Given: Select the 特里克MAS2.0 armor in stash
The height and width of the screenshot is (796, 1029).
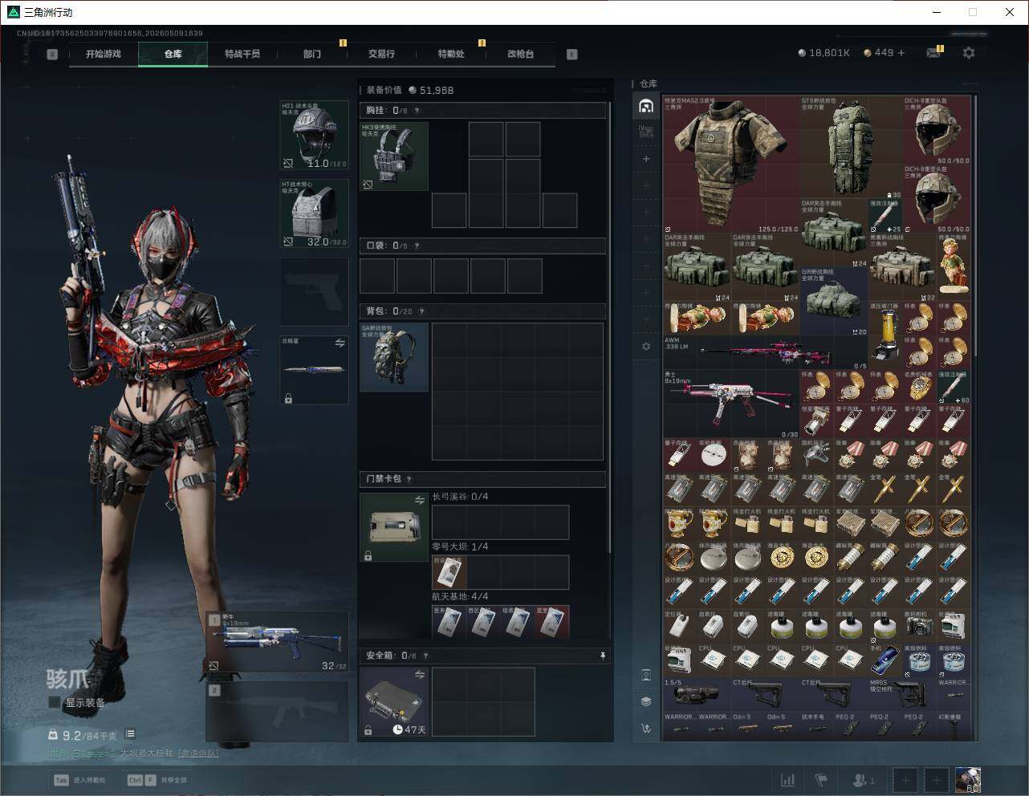Looking at the screenshot, I should pyautogui.click(x=731, y=164).
